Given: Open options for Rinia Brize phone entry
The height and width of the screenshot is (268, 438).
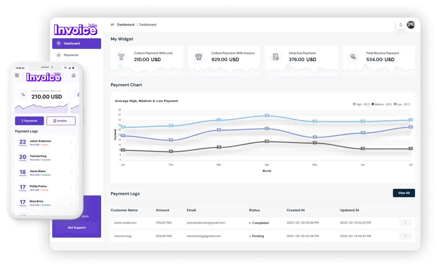Looking at the screenshot, I should tap(71, 203).
